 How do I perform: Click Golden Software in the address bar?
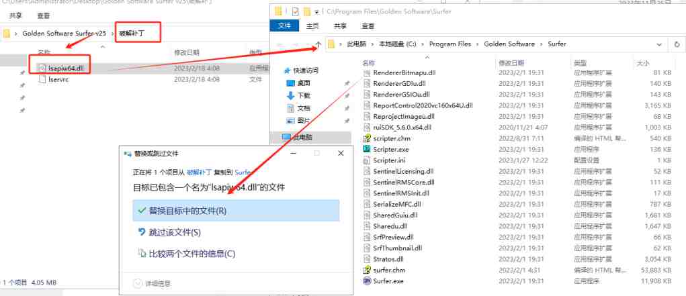tap(509, 44)
